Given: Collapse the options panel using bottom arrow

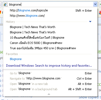Looking at the screenshot, I should (49, 94).
